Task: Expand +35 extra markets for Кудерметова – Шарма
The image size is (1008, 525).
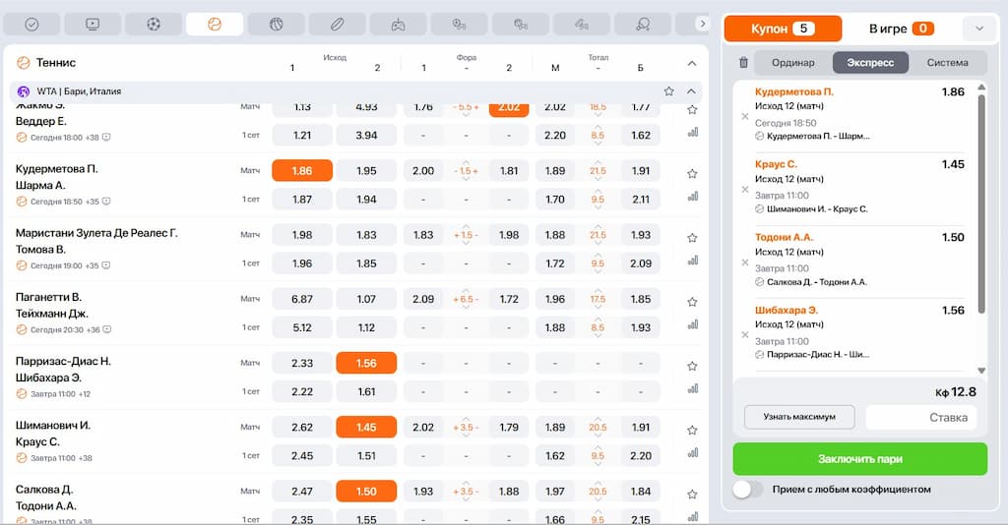Action: point(93,202)
